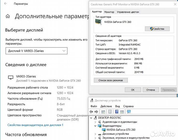Click the 75,025 Гц refresh rate value

(x=63, y=99)
